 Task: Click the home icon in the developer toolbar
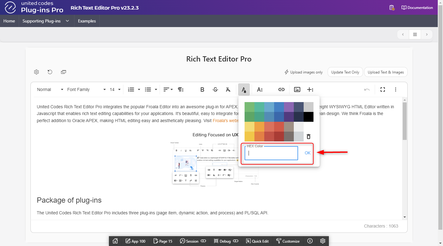pos(115,241)
